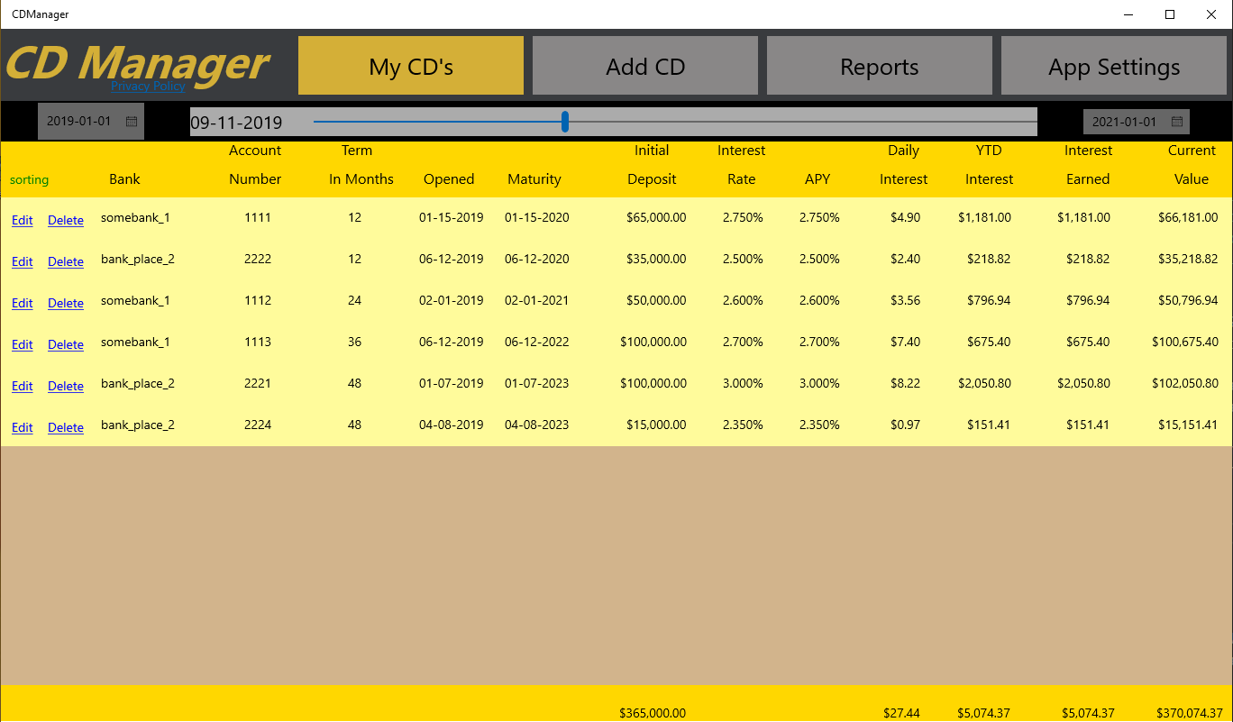Switch to the Add CD tab
Screen dimensions: 1233x722
point(644,65)
